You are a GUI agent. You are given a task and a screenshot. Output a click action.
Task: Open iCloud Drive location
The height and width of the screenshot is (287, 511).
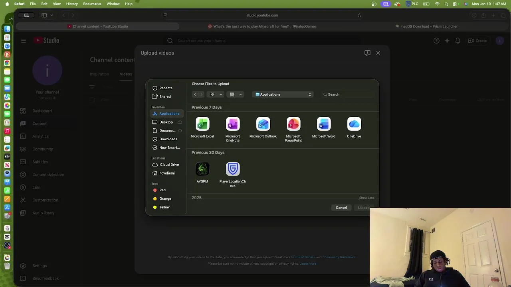click(x=166, y=165)
